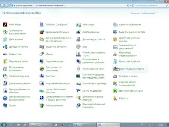Open the Мышь icon
This screenshot has height=127, width=169.
[x=42, y=54]
